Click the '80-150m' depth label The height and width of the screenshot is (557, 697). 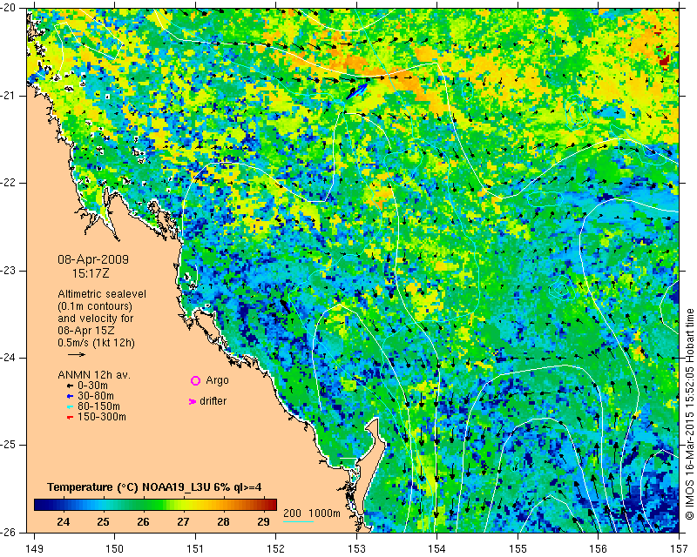pyautogui.click(x=98, y=406)
